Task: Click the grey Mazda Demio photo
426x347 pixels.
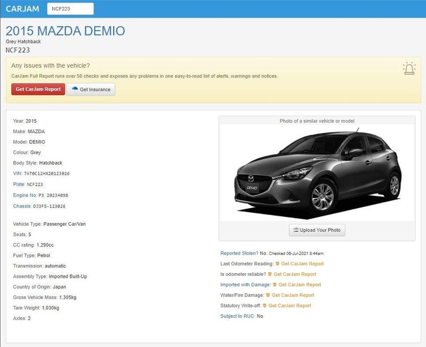Action: [x=317, y=173]
